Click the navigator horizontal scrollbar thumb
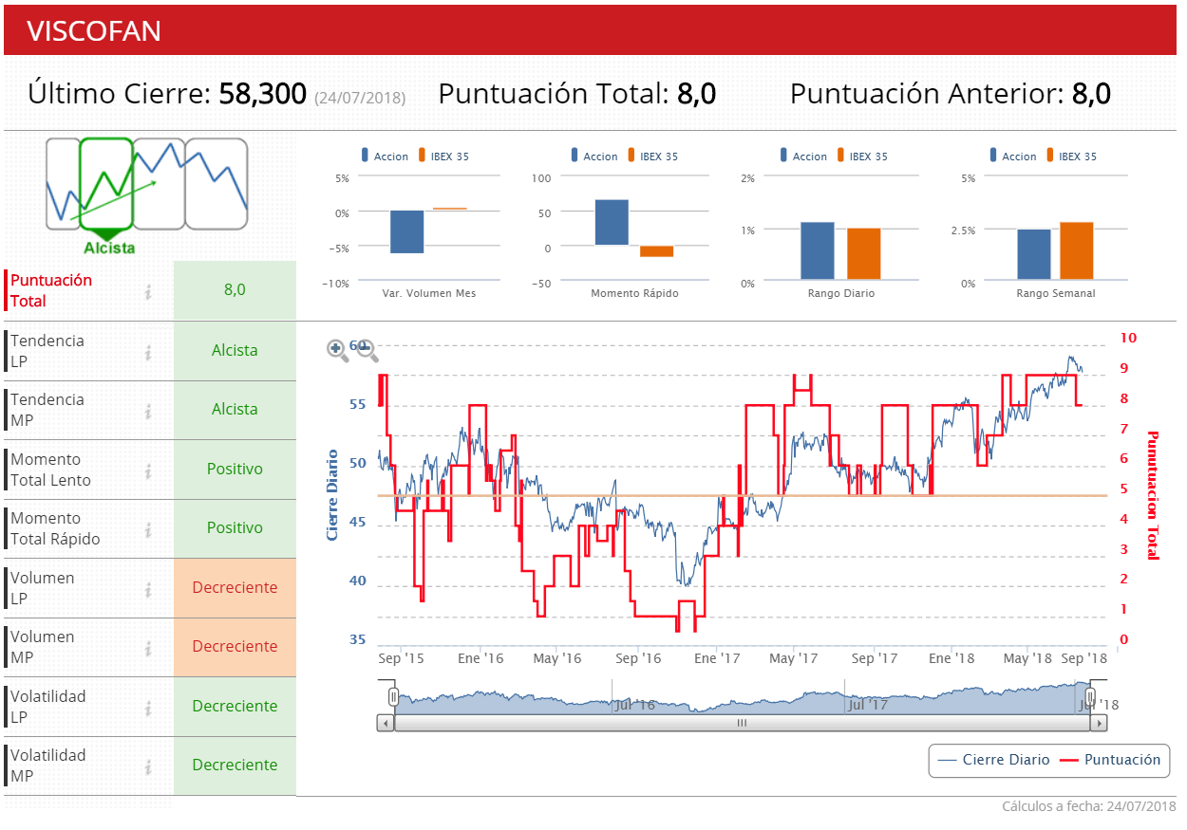Viewport: 1187px width, 830px height. pos(743,723)
